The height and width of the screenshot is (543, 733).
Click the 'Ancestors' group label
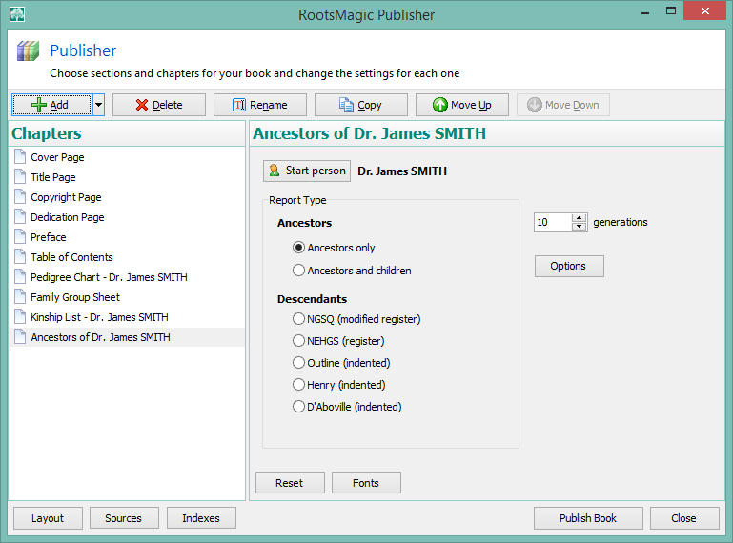[x=304, y=223]
